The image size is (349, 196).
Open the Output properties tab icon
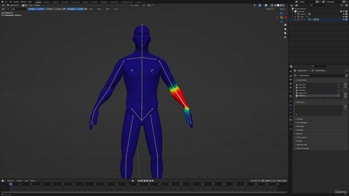[x=291, y=80]
